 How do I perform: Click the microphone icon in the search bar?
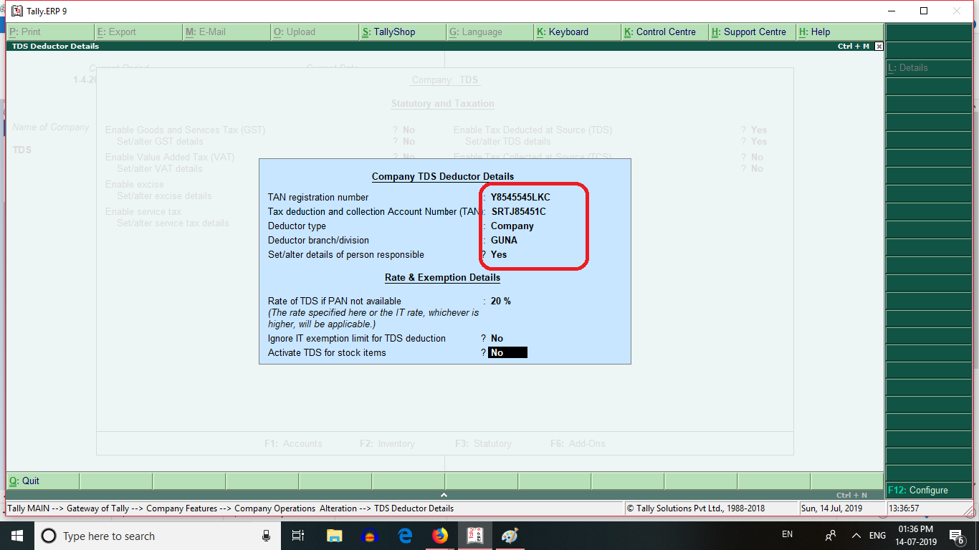click(x=267, y=536)
